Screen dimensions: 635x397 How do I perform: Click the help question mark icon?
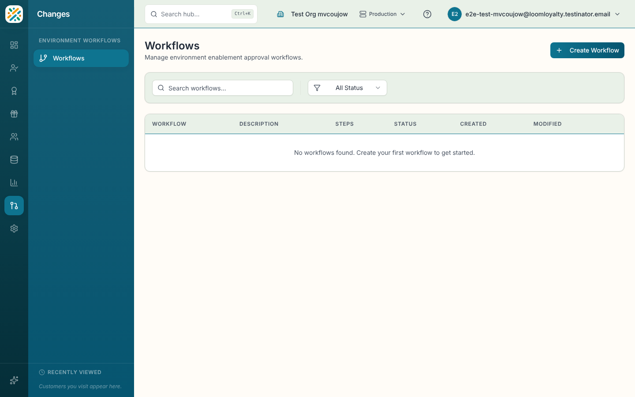pyautogui.click(x=427, y=14)
